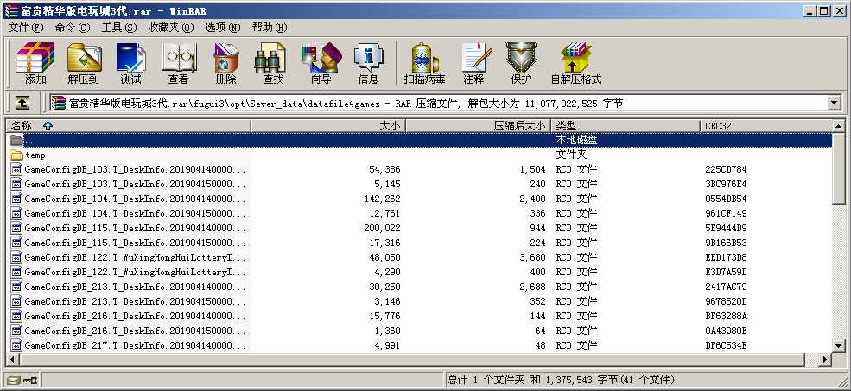Sort by Name (名称) column header
Screen dimensions: 851x391
coord(128,126)
